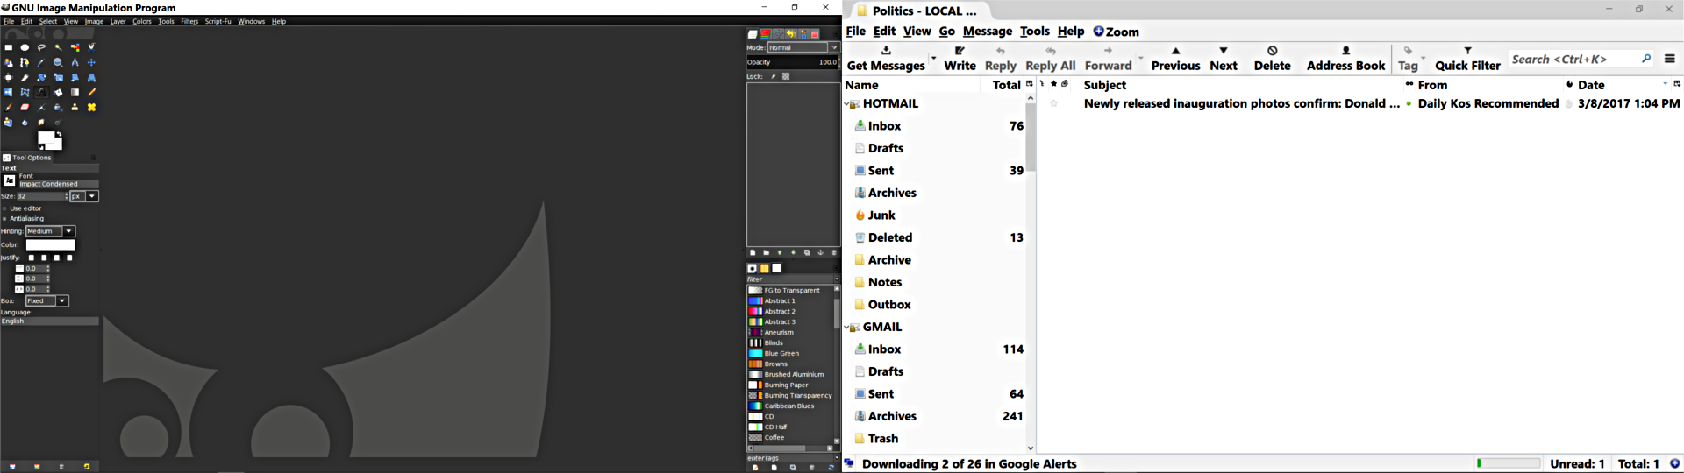Switch to the Channels tab in GIMP dock

(766, 34)
